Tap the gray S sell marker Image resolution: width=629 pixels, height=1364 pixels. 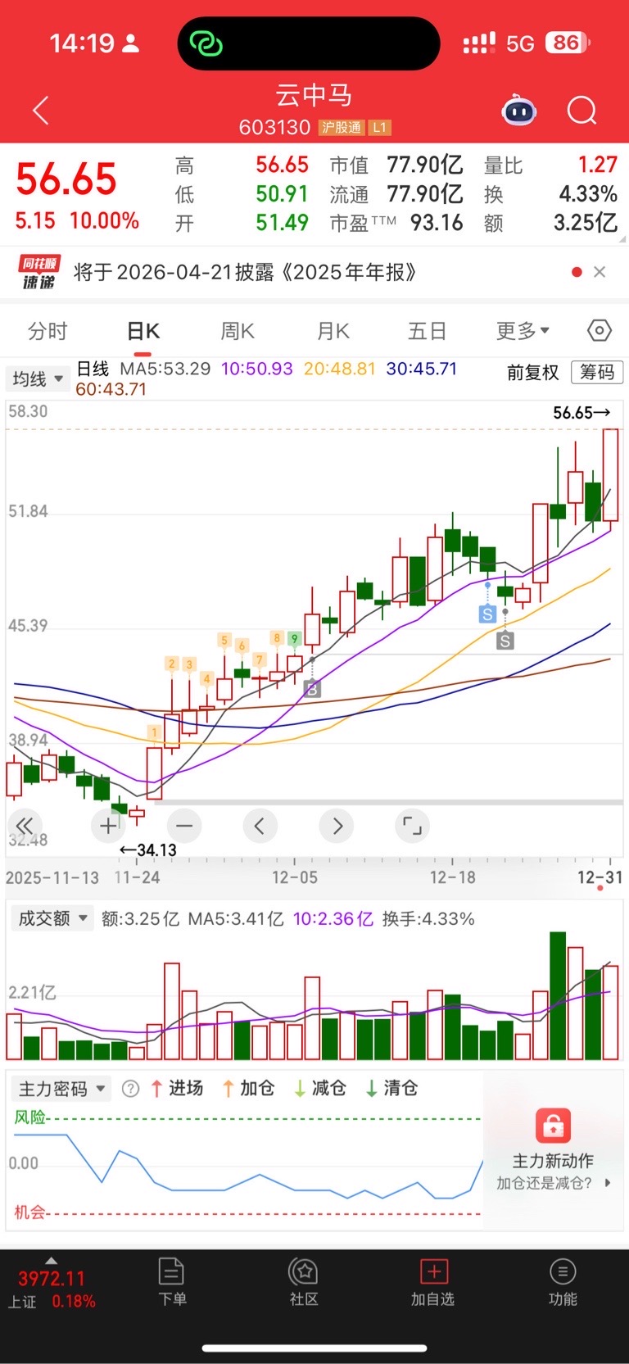coord(505,641)
